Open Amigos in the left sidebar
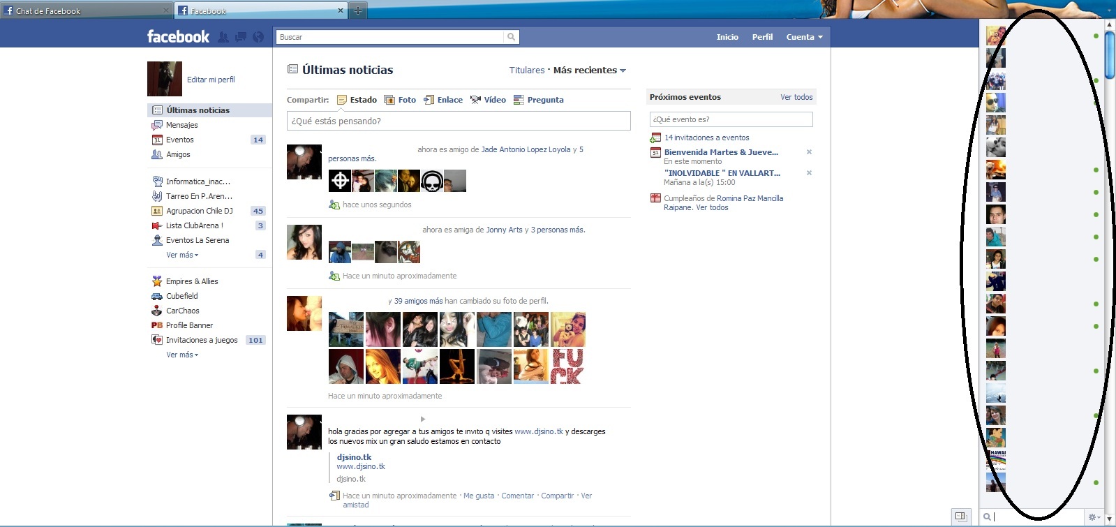The height and width of the screenshot is (527, 1116). (178, 154)
